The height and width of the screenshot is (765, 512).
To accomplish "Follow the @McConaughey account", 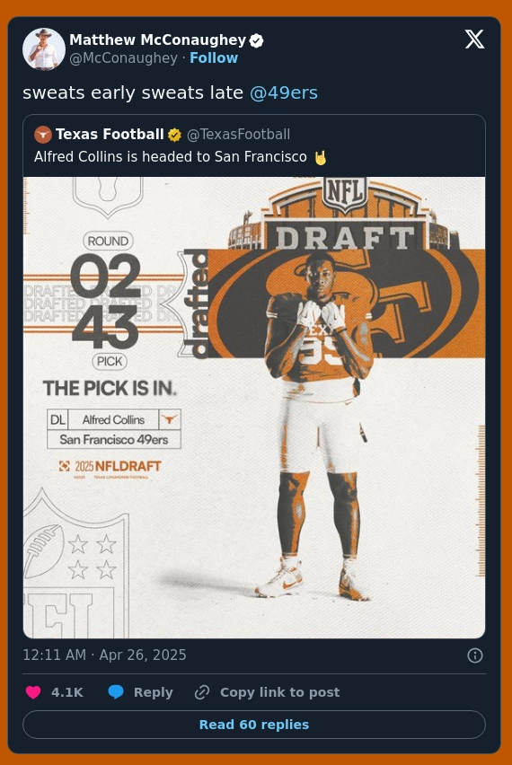I will (x=214, y=58).
